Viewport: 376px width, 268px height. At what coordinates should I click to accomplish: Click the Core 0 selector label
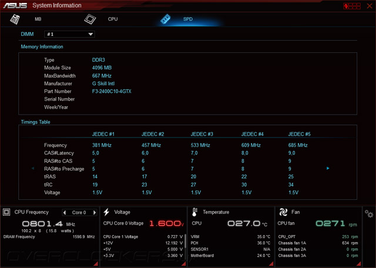pos(79,213)
